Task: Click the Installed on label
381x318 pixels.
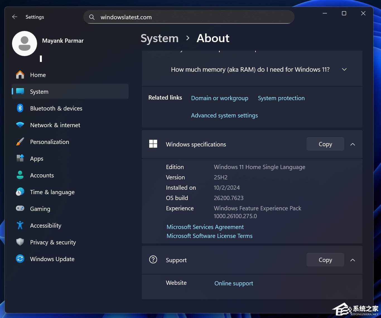Action: 181,188
